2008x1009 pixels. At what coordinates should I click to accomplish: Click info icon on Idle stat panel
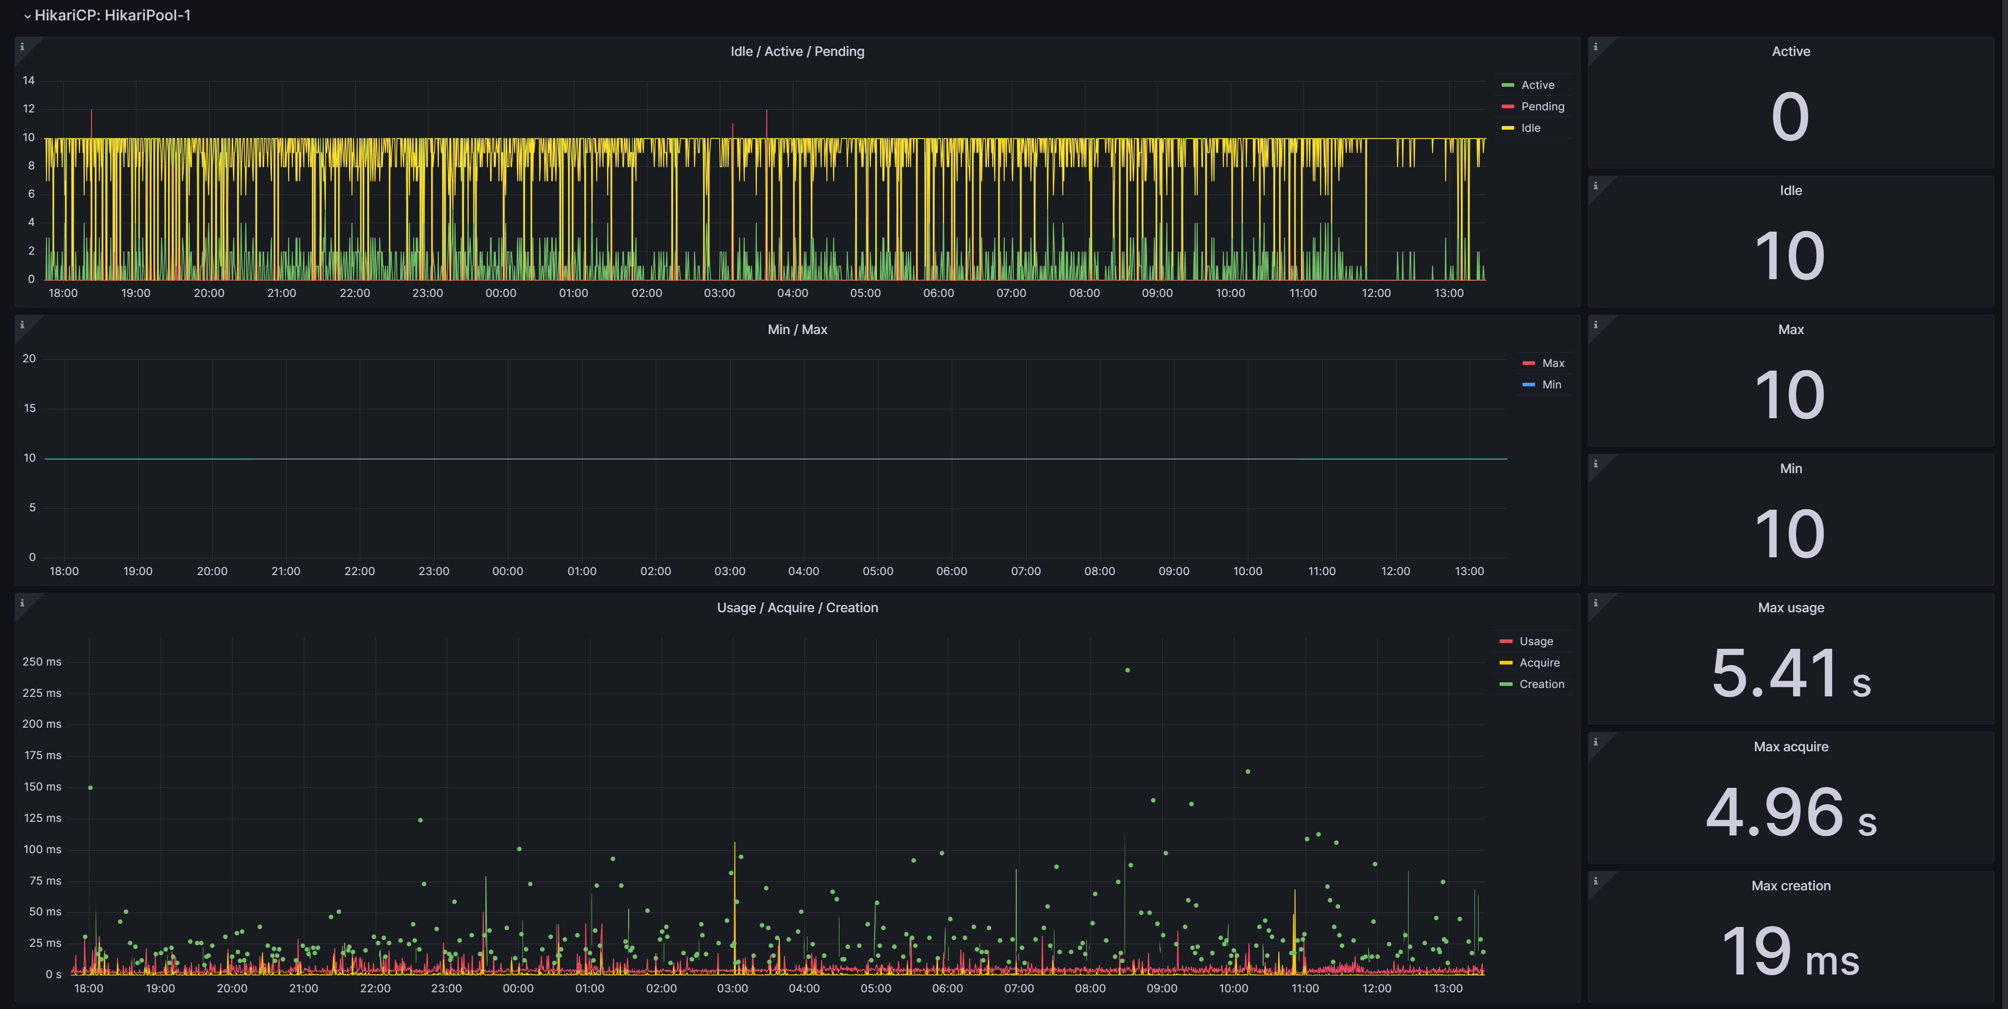coord(1596,186)
